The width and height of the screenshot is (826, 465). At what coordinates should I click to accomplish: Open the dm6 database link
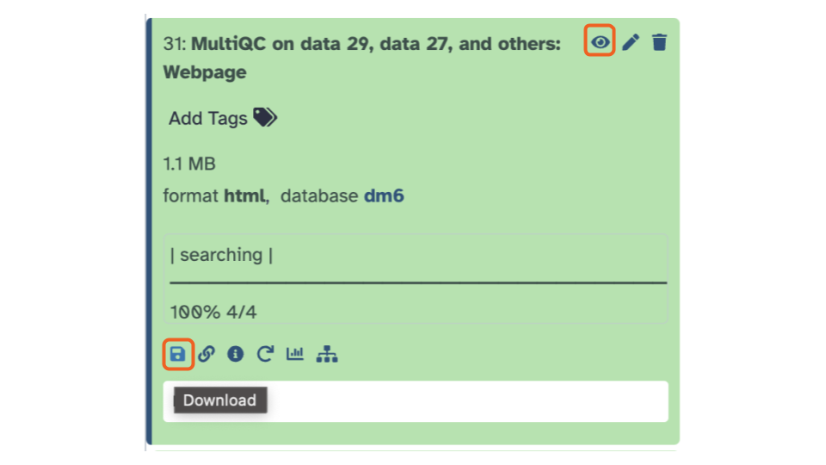384,195
